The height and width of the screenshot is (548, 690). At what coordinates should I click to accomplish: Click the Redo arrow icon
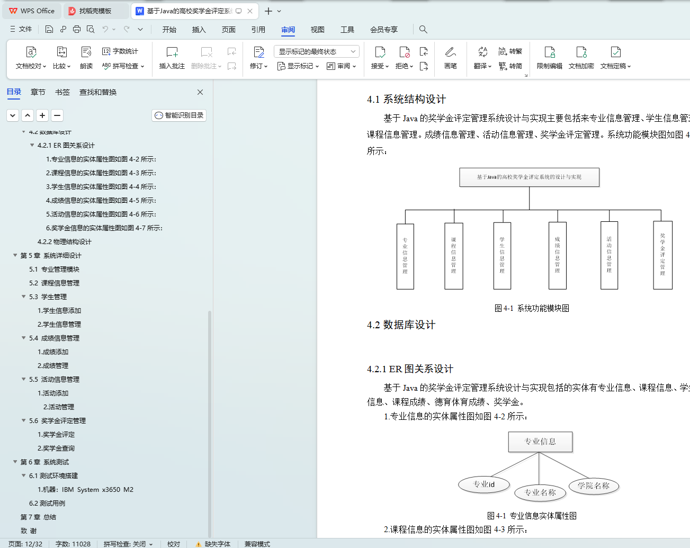click(x=127, y=29)
